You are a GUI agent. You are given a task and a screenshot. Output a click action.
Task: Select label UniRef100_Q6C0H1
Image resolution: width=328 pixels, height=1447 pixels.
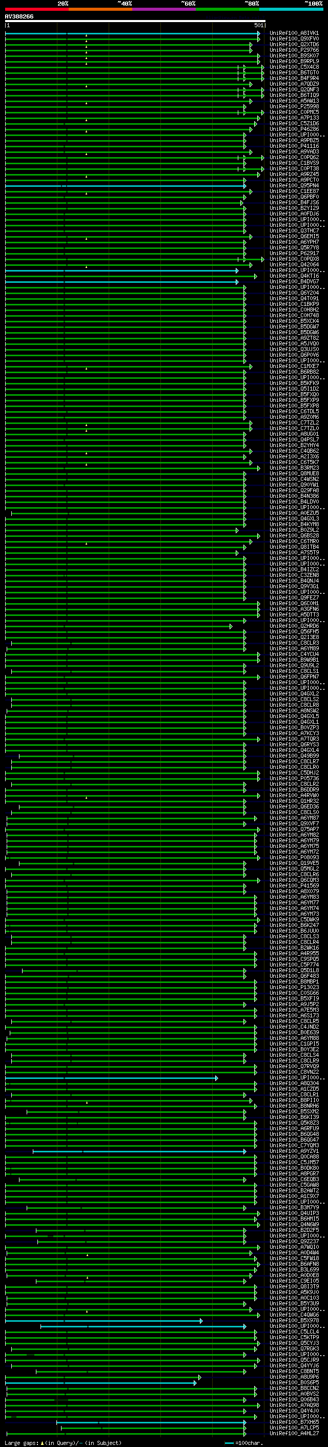294,603
